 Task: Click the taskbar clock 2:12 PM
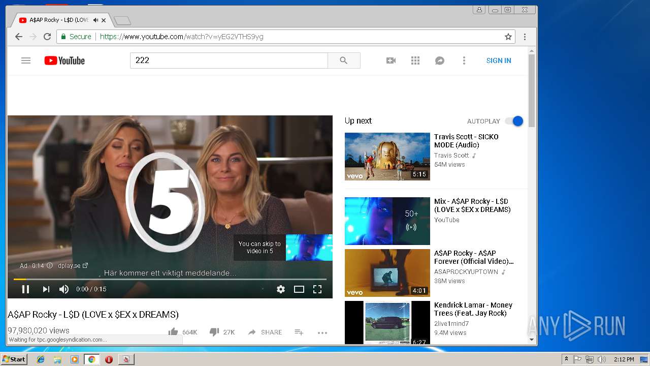[x=624, y=359]
